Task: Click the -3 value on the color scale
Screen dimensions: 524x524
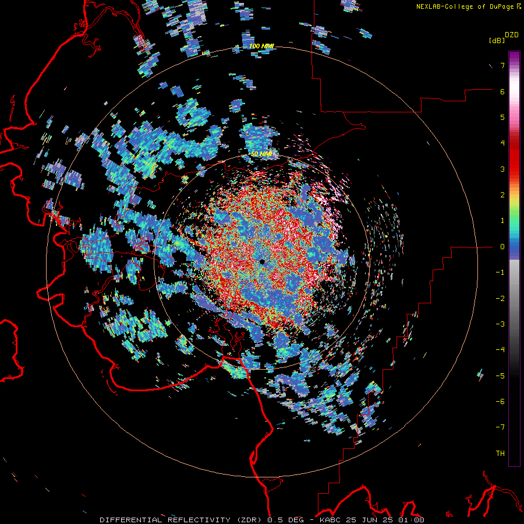Action: click(x=500, y=324)
